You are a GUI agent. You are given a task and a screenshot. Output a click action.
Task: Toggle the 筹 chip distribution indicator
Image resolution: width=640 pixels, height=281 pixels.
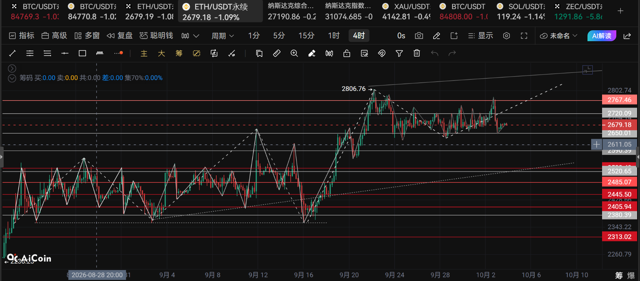pyautogui.click(x=179, y=54)
